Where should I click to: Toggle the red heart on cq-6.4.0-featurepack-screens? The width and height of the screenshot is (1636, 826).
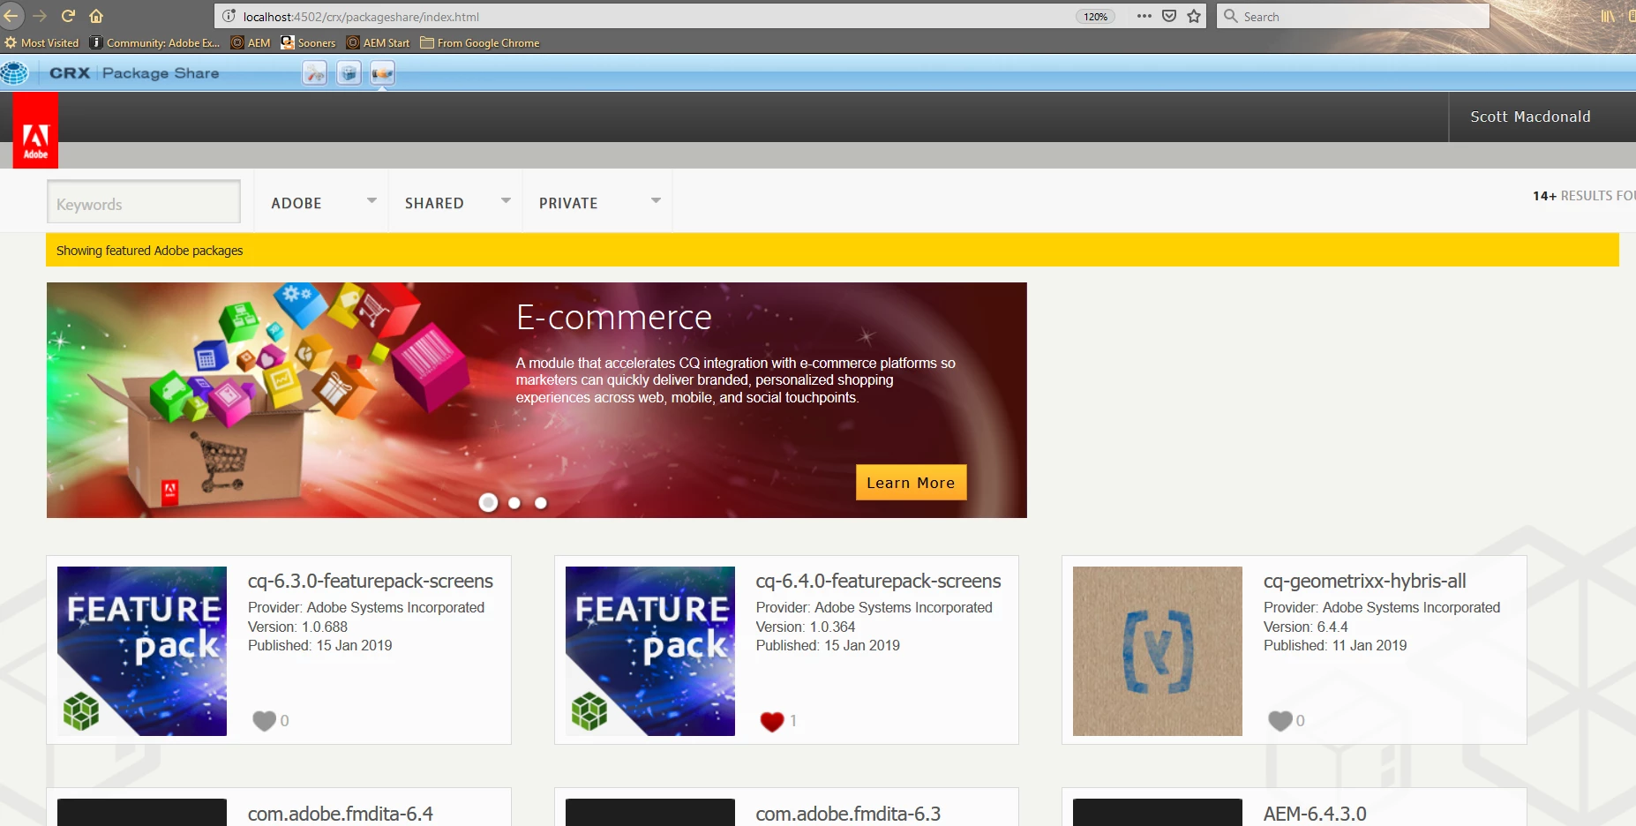pos(772,721)
